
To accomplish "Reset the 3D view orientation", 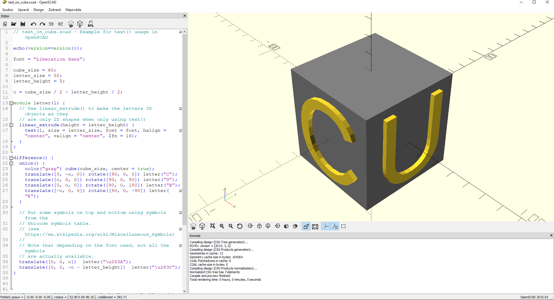I will [240, 226].
